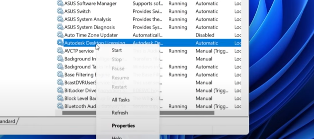Image resolution: width=314 pixels, height=139 pixels.
Task: Click the ASUS Software Manager gear icon
Action: [x=60, y=3]
